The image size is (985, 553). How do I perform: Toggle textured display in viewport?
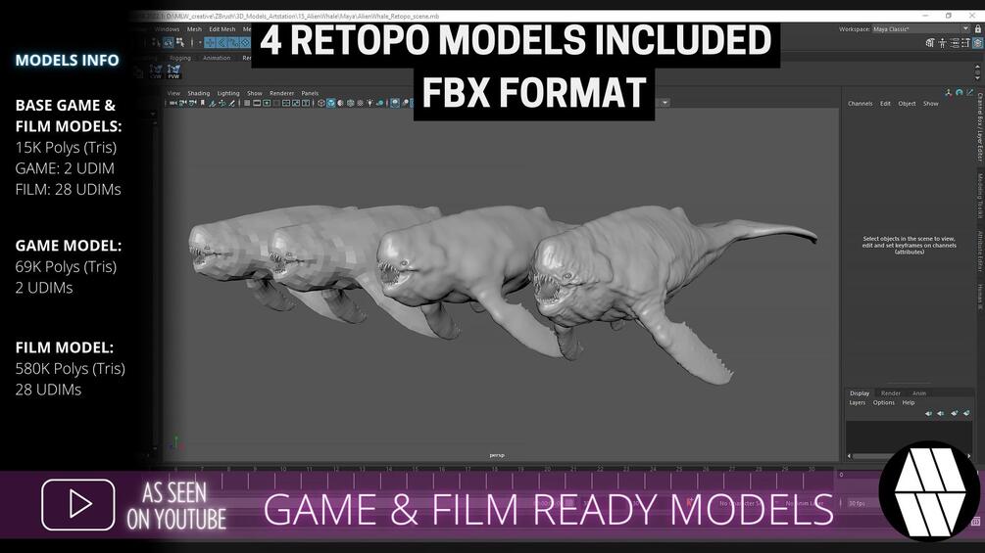pyautogui.click(x=360, y=103)
